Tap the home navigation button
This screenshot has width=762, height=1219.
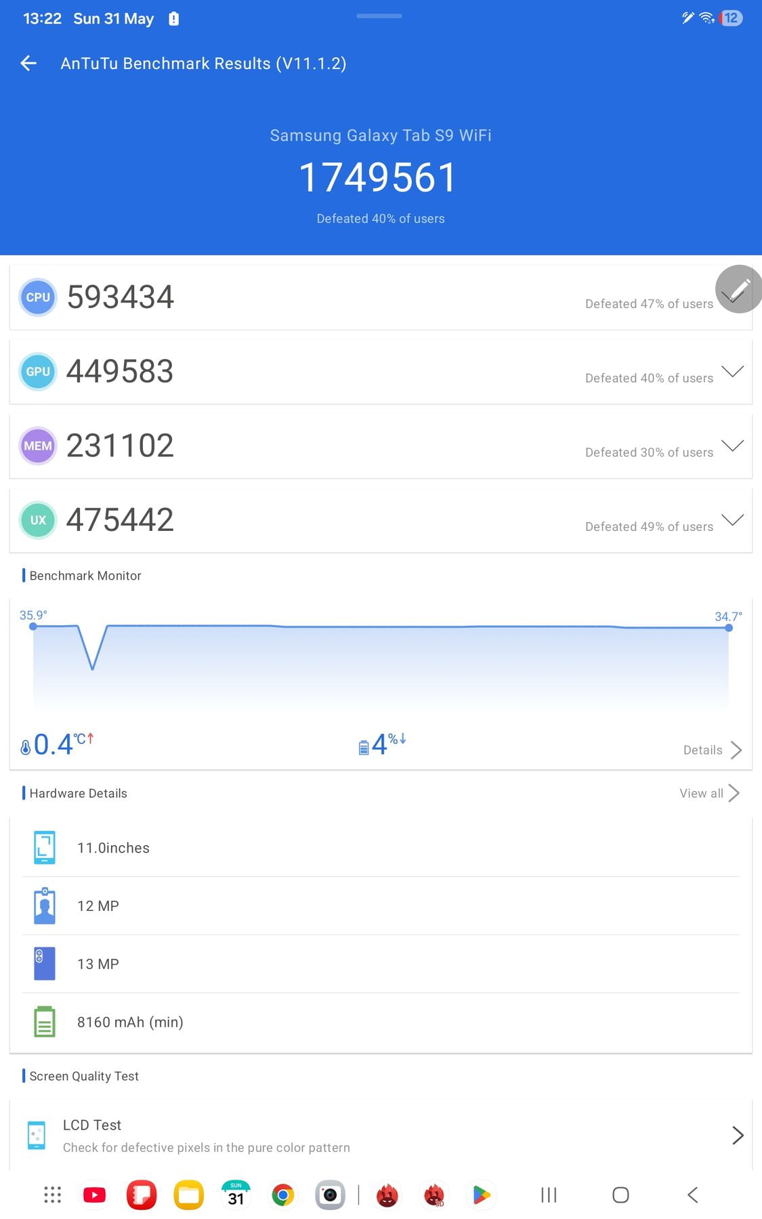point(620,1195)
